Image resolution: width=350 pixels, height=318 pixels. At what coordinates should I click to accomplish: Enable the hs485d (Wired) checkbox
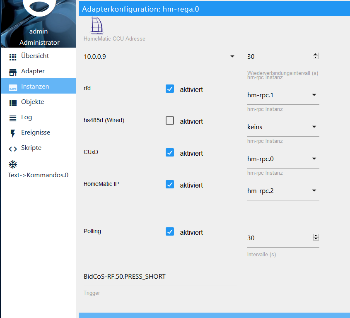tap(170, 120)
